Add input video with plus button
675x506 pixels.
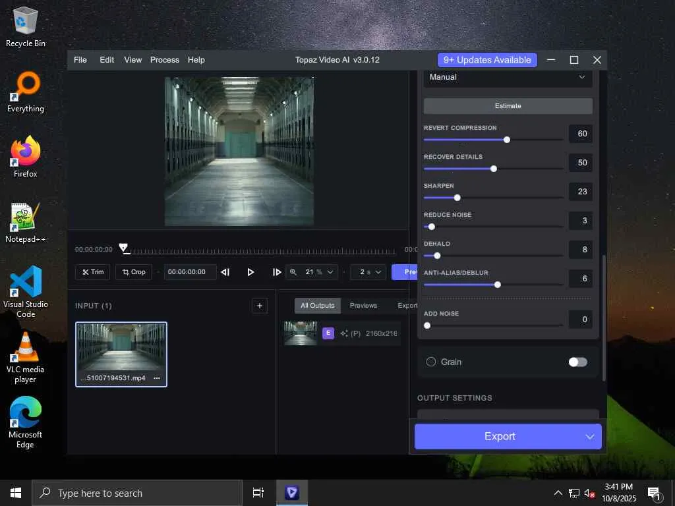pyautogui.click(x=260, y=306)
